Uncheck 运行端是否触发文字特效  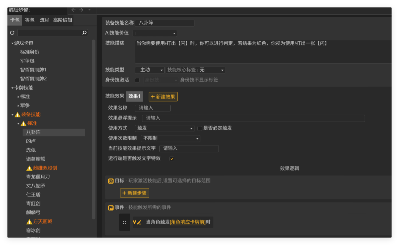click(x=172, y=159)
